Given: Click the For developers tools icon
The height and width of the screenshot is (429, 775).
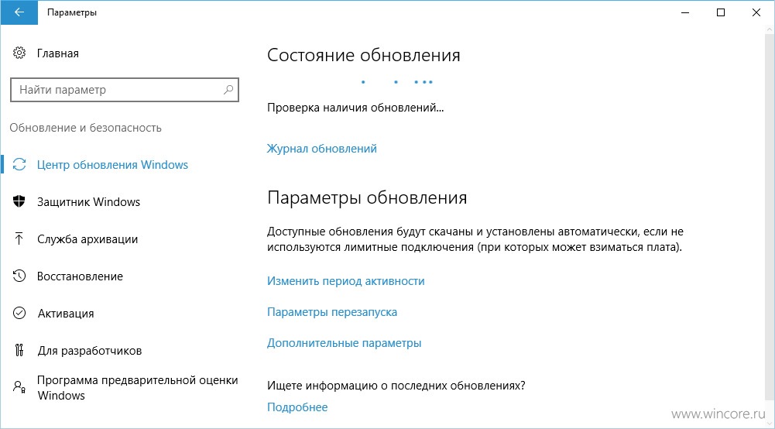Looking at the screenshot, I should click(x=19, y=351).
